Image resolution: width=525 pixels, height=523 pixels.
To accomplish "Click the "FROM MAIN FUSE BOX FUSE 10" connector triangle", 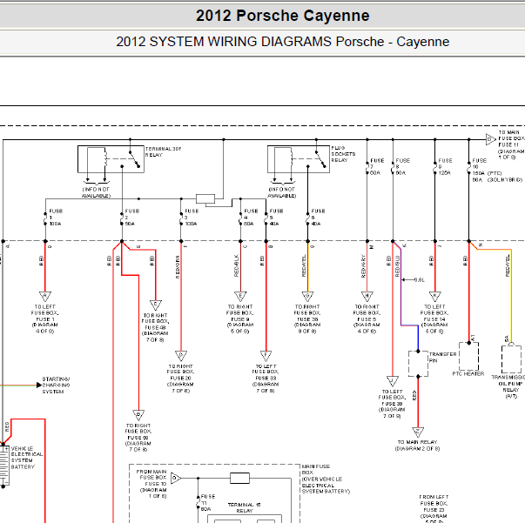I will (x=176, y=478).
